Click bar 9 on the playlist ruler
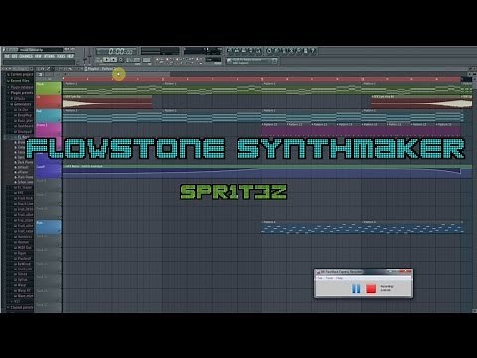Image resolution: width=477 pixels, height=358 pixels. coord(262,79)
